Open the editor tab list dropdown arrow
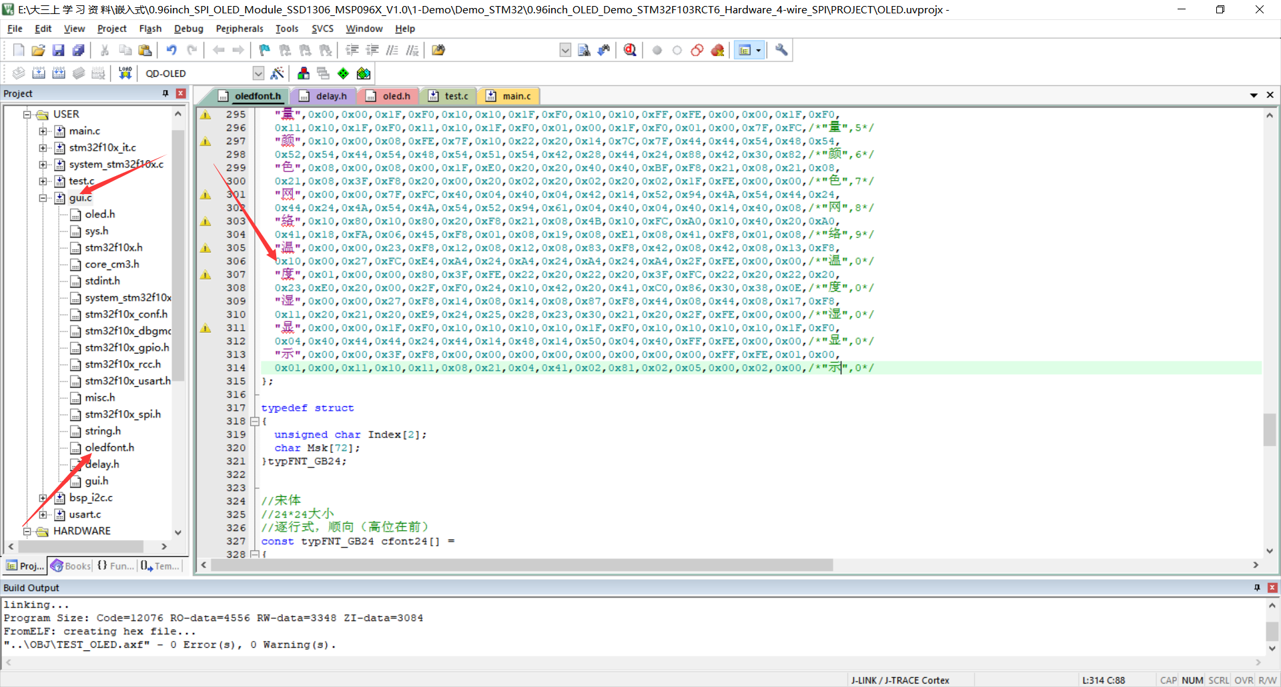 click(1254, 95)
